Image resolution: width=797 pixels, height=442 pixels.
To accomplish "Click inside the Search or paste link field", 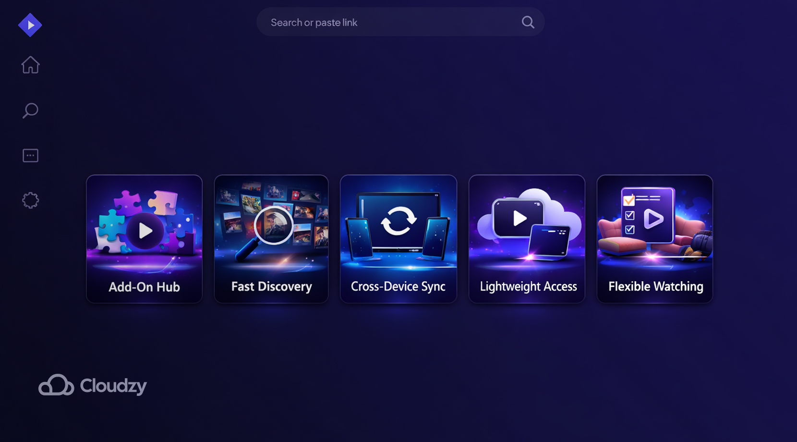I will 384,22.
